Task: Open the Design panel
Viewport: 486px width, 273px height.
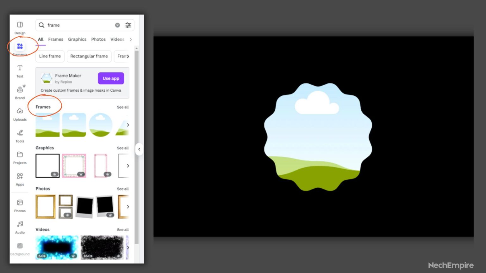Action: (x=20, y=28)
